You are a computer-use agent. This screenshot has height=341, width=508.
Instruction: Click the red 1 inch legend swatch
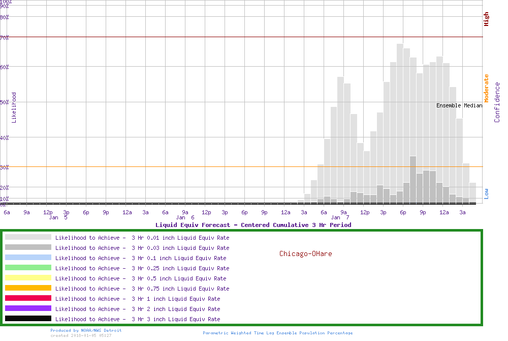pyautogui.click(x=28, y=298)
